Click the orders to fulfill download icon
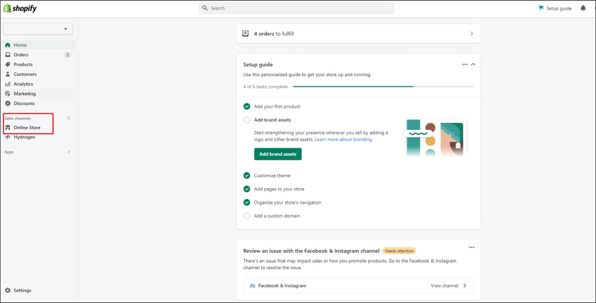Viewport: 596px width, 303px height. [x=245, y=34]
